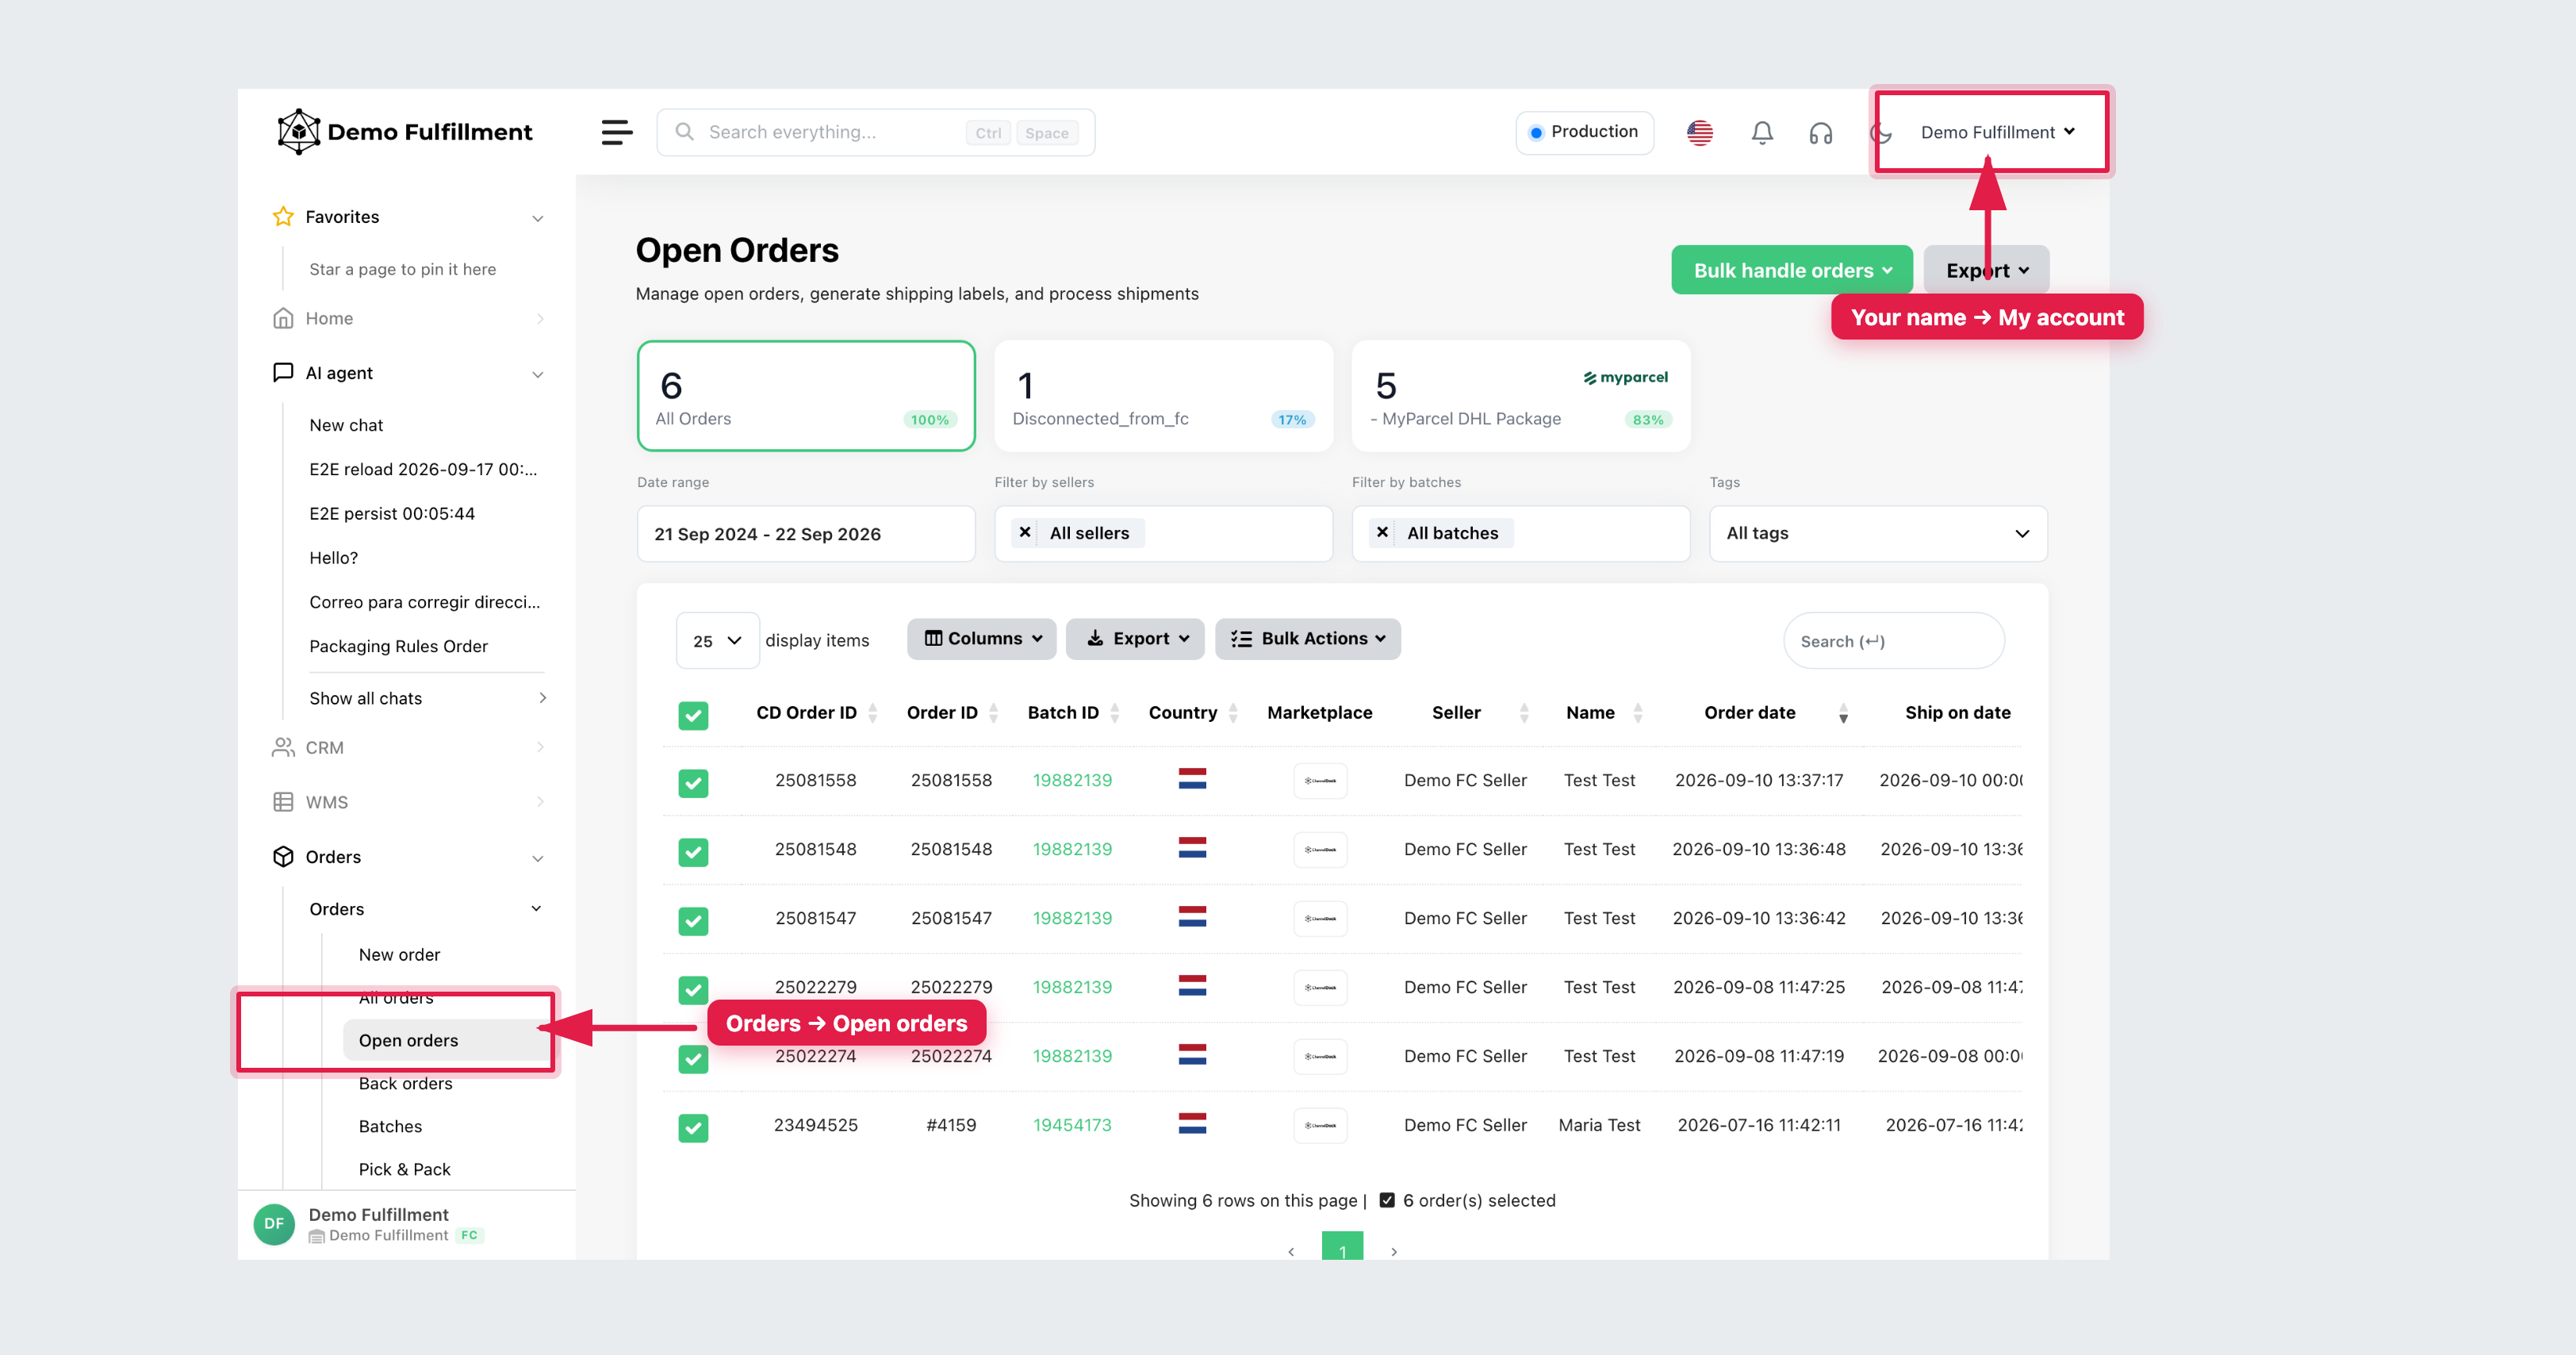Uncheck order 23494525 checkbox
The height and width of the screenshot is (1355, 2576).
pyautogui.click(x=693, y=1127)
